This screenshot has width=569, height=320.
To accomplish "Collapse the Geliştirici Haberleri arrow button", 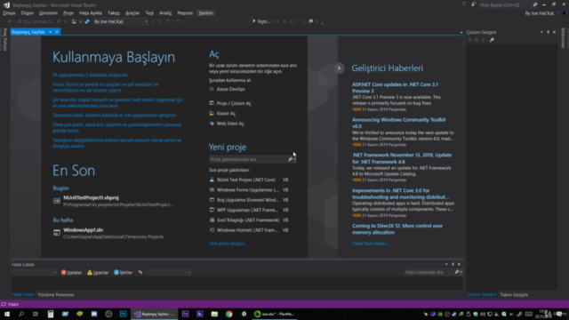I will (339, 68).
